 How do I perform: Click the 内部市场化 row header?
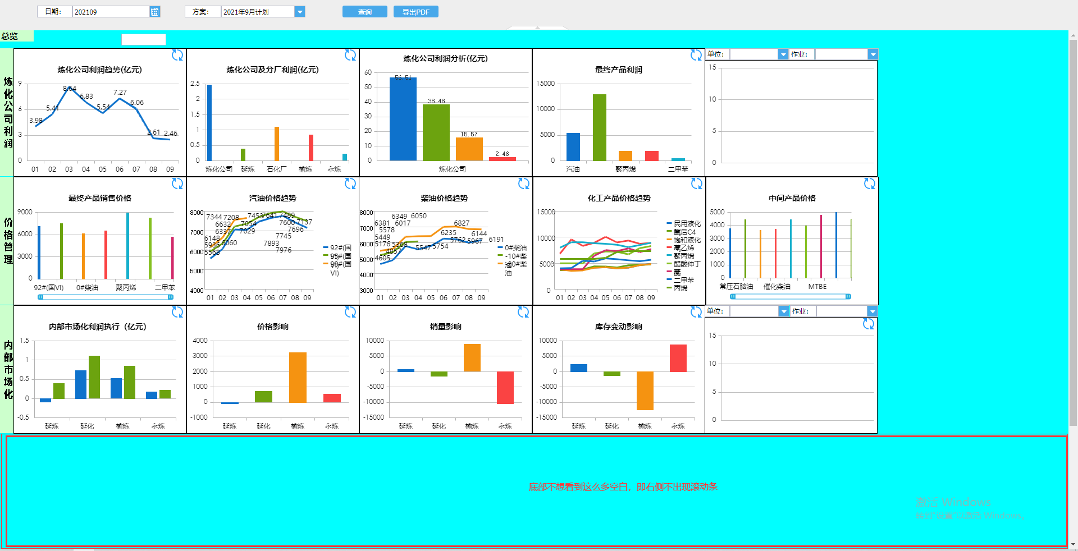(x=8, y=369)
